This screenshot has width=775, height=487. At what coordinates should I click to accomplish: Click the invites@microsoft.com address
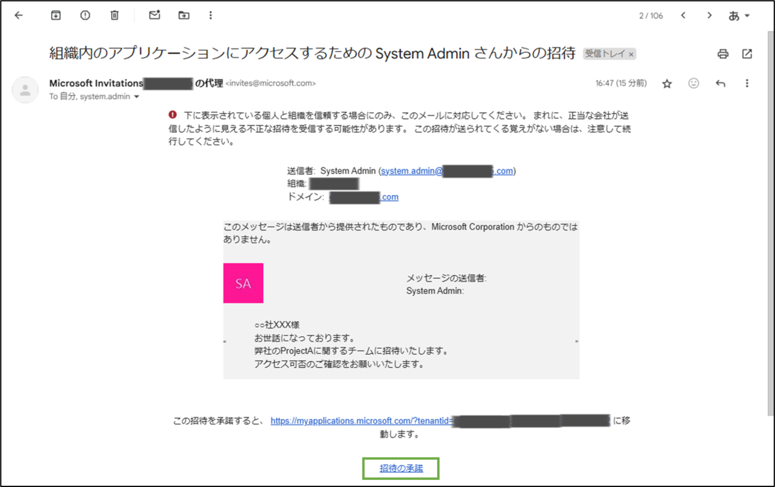271,83
